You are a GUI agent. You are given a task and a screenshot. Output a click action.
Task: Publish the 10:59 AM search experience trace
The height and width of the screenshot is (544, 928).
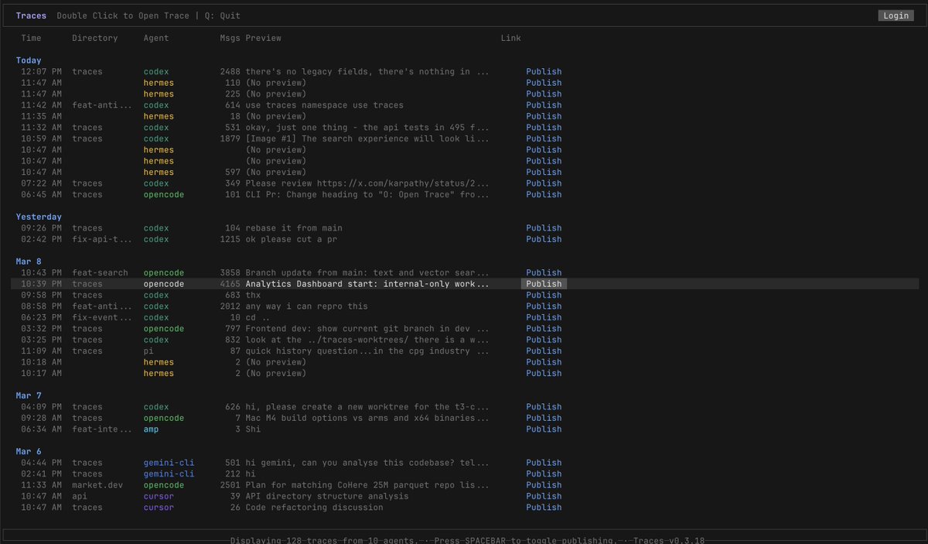(544, 139)
